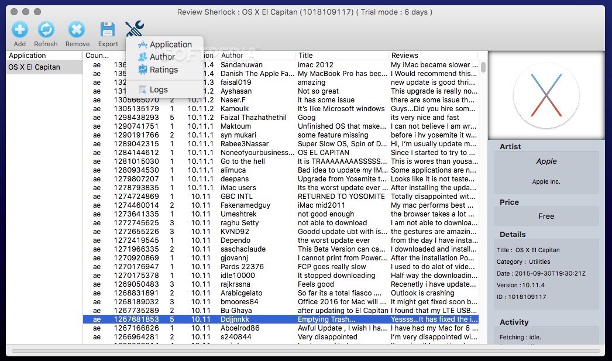Click review ID 1270920869
612x361 pixels.
[x=136, y=258]
